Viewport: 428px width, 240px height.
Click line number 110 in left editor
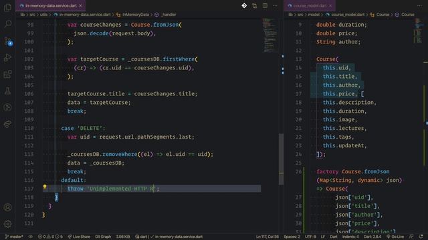(x=29, y=128)
